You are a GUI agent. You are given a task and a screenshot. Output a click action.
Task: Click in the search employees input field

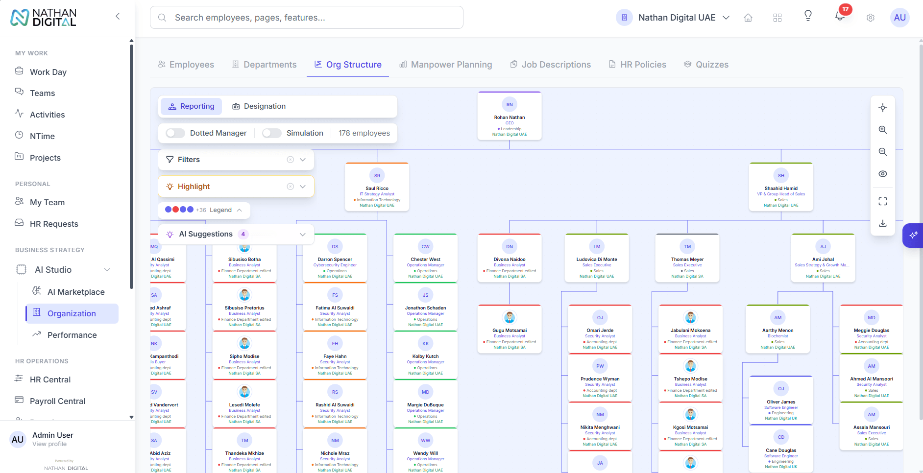point(307,18)
